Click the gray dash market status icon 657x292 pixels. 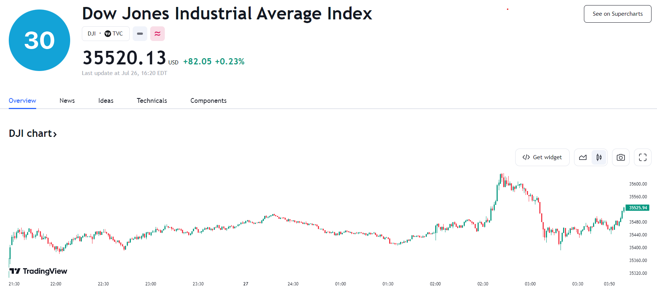[140, 34]
